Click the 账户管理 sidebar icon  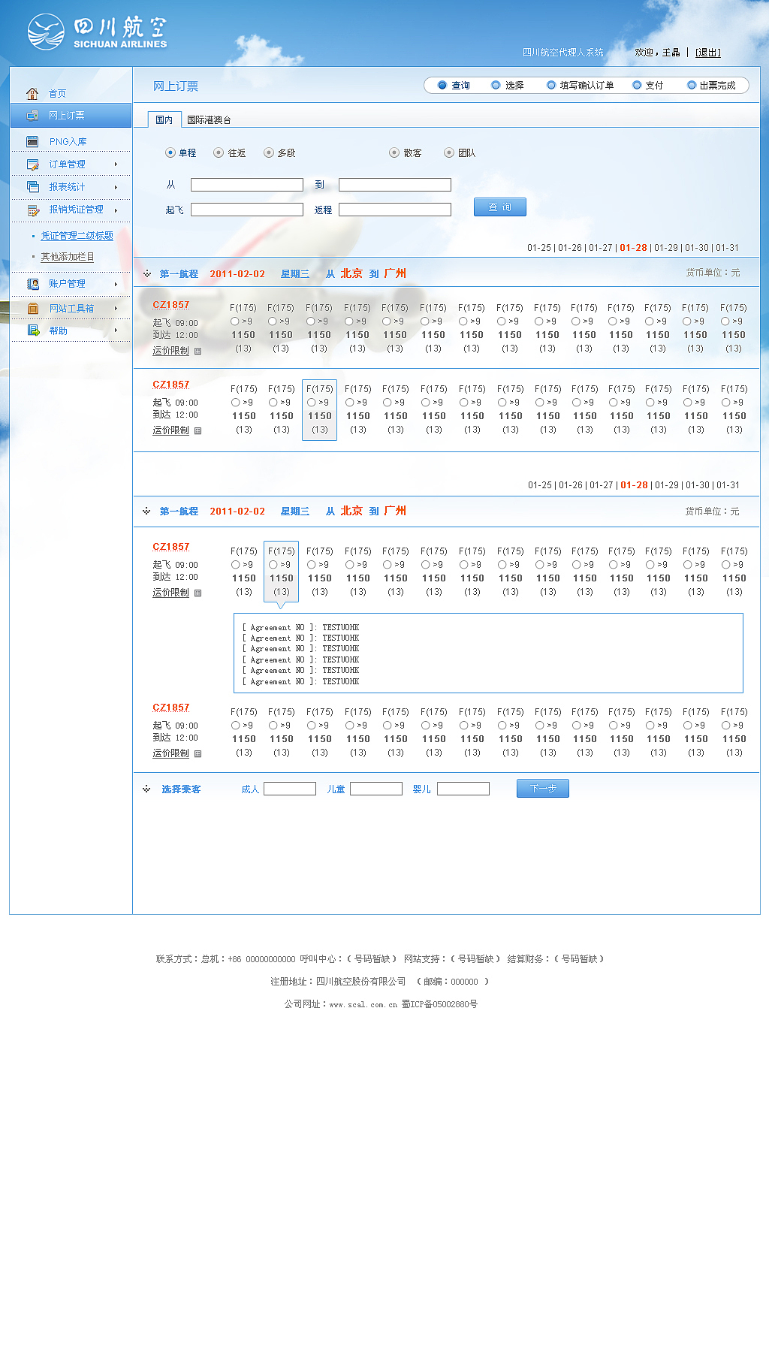pyautogui.click(x=32, y=284)
